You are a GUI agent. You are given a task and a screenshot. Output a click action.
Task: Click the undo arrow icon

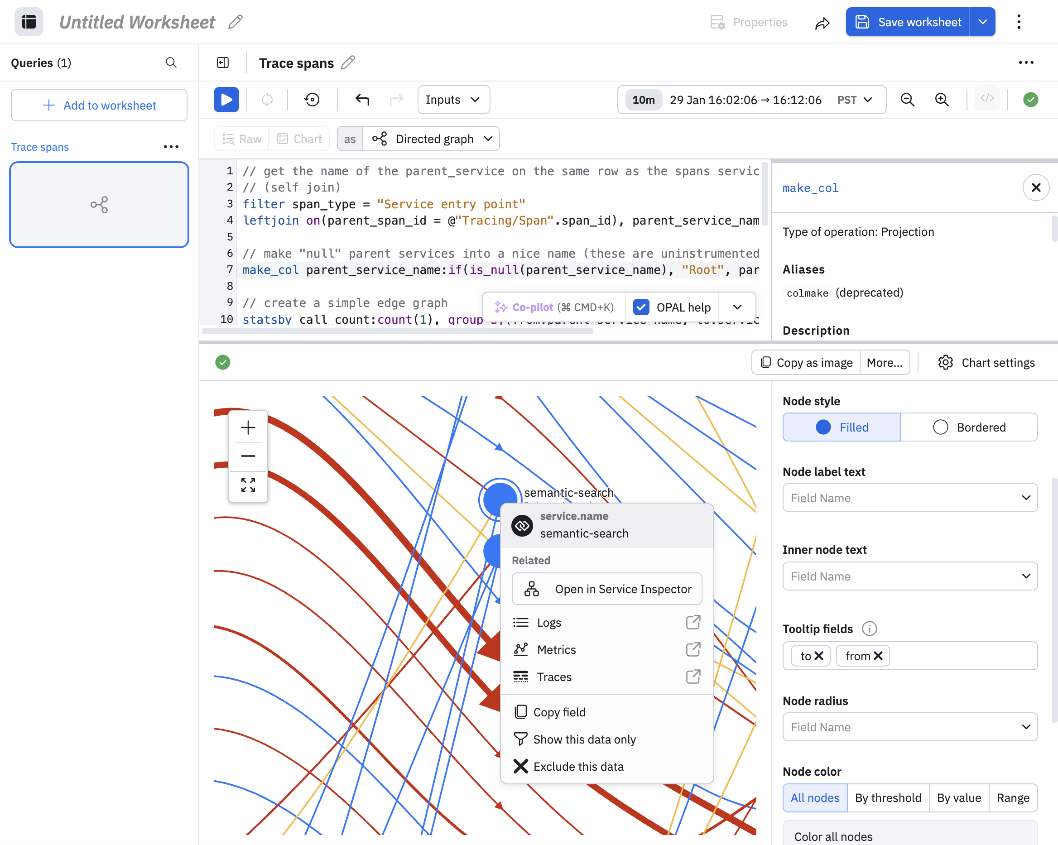(x=362, y=100)
